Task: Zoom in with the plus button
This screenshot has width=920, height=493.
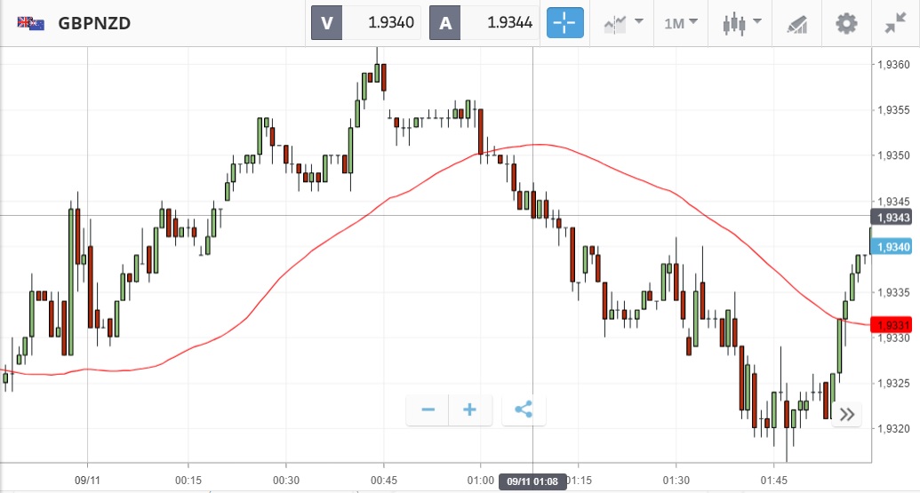Action: (x=470, y=410)
